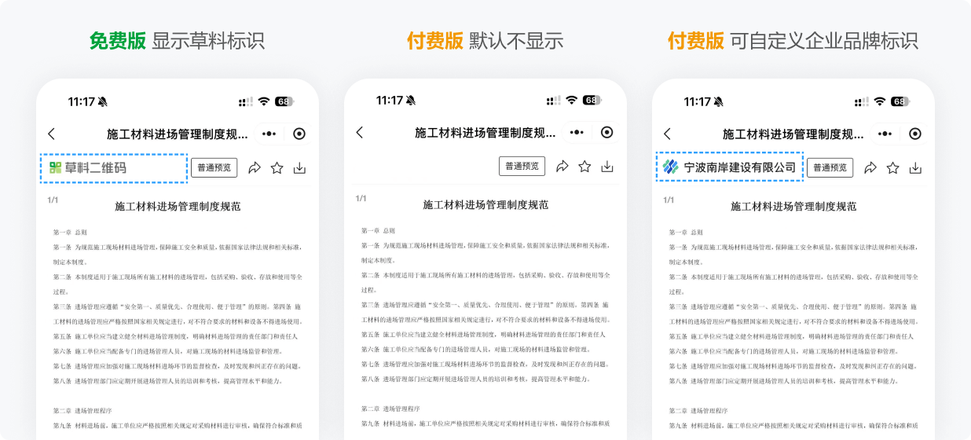The image size is (971, 440).
Task: Tap back arrow in left free-version phone
Action: coord(52,134)
